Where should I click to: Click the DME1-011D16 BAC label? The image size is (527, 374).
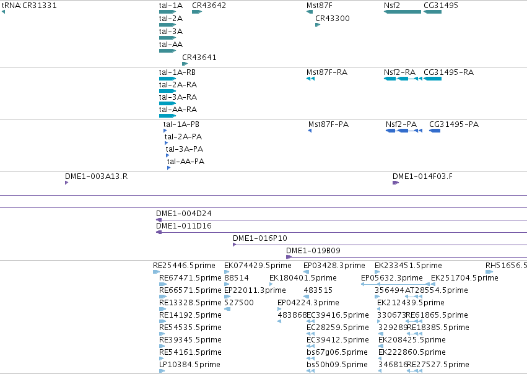(x=184, y=226)
